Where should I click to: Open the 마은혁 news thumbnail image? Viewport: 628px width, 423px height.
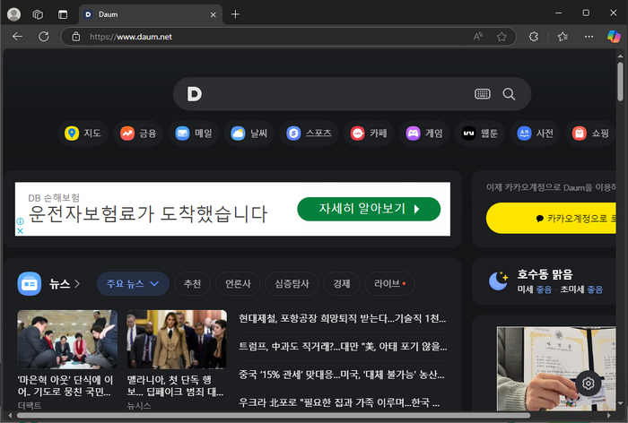pyautogui.click(x=67, y=340)
